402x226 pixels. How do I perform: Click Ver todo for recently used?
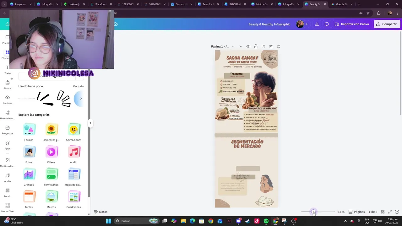(x=78, y=86)
